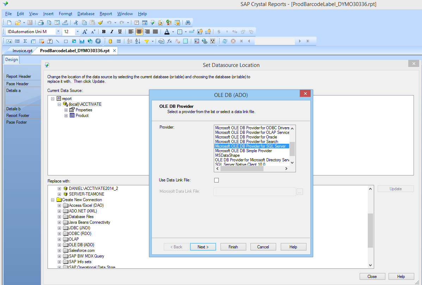Expand the ODBC (RDO) folder
Viewport: 422px width, 285px height.
click(59, 234)
